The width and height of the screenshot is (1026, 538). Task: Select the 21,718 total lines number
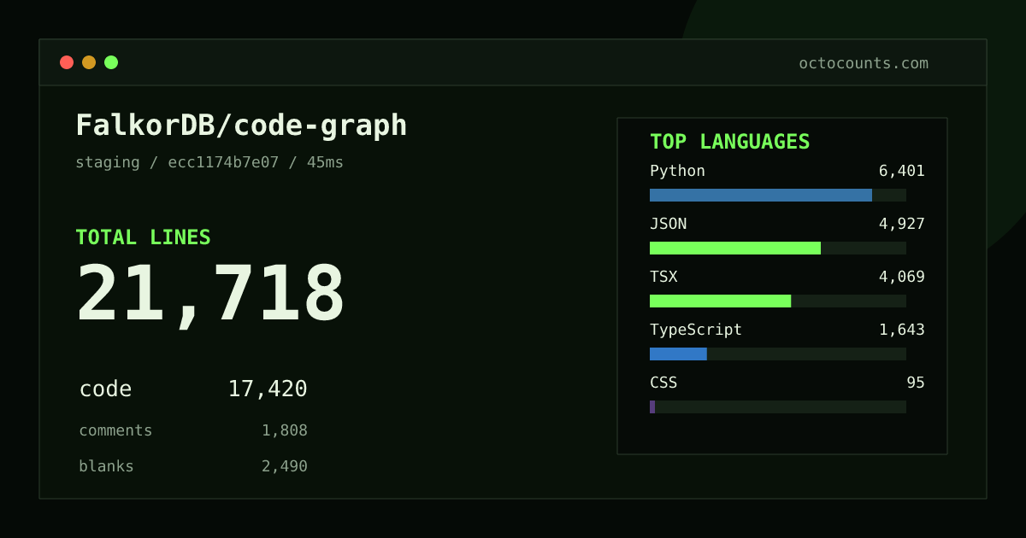(x=210, y=295)
